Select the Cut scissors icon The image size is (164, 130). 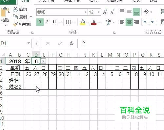15,9
